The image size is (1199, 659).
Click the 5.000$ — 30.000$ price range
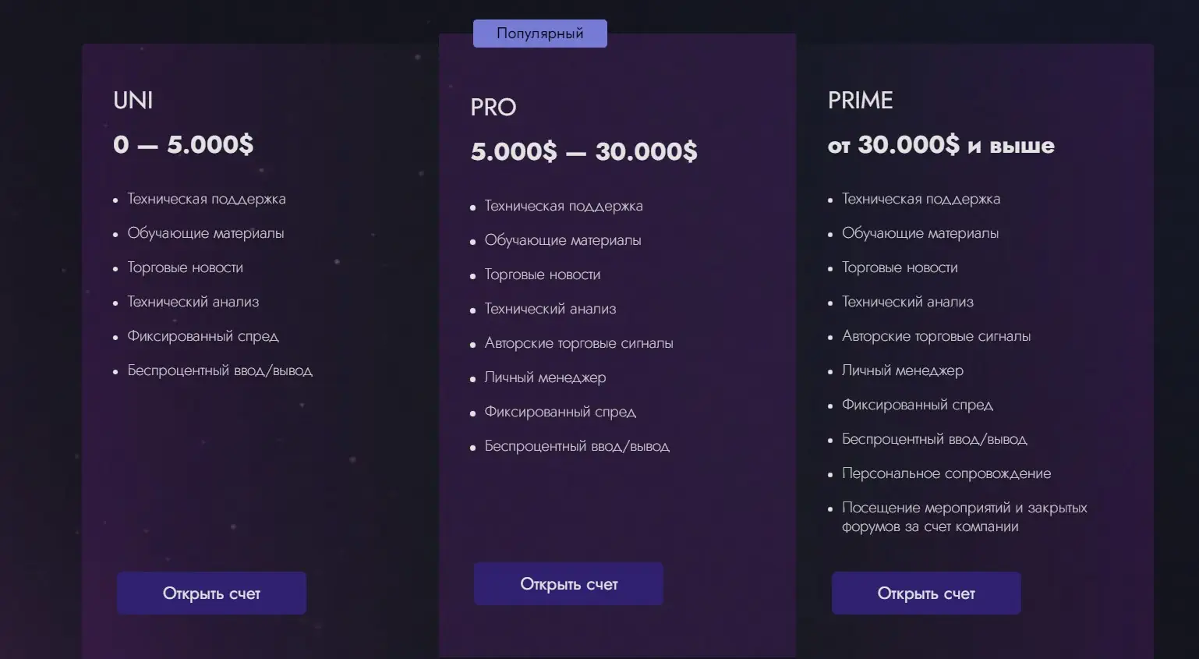(584, 151)
